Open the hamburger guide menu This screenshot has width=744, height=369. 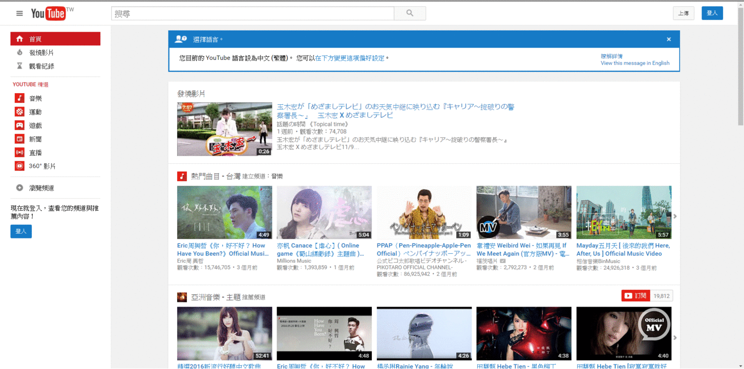point(19,14)
